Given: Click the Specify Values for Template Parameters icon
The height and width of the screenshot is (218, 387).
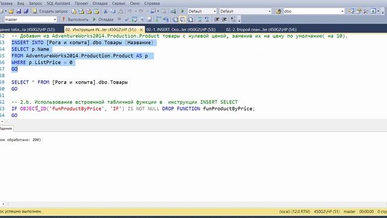Looking at the screenshot, I should (233, 19).
